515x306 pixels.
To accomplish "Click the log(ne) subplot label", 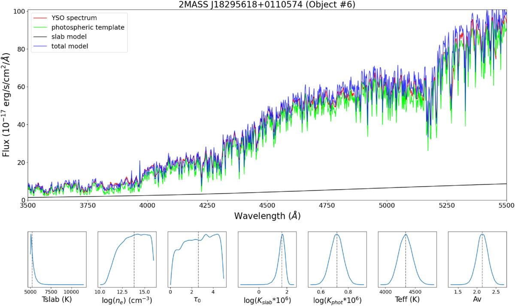I will [127, 300].
